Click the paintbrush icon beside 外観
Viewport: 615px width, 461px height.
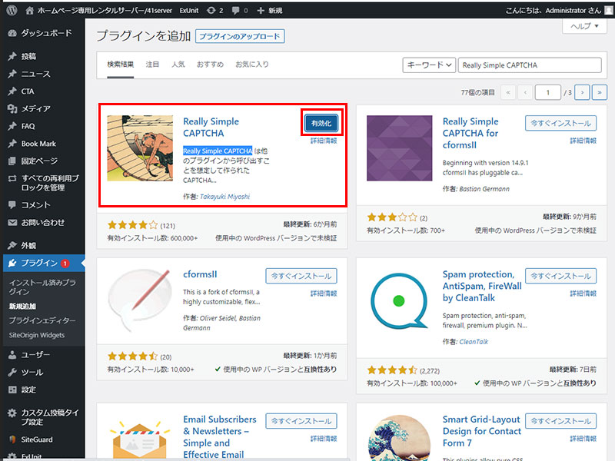[12, 246]
